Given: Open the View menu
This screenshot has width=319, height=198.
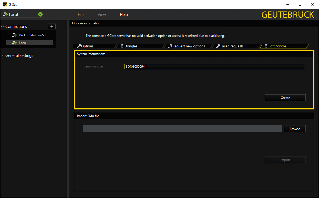Looking at the screenshot, I should tap(102, 15).
